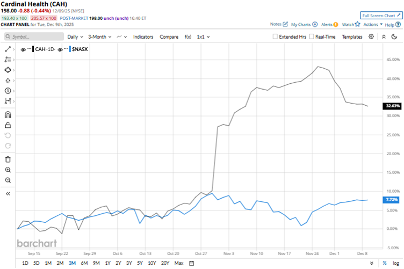Viewport: 404px width, 269px height.
Task: Toggle percent scale mode
Action: point(385,263)
